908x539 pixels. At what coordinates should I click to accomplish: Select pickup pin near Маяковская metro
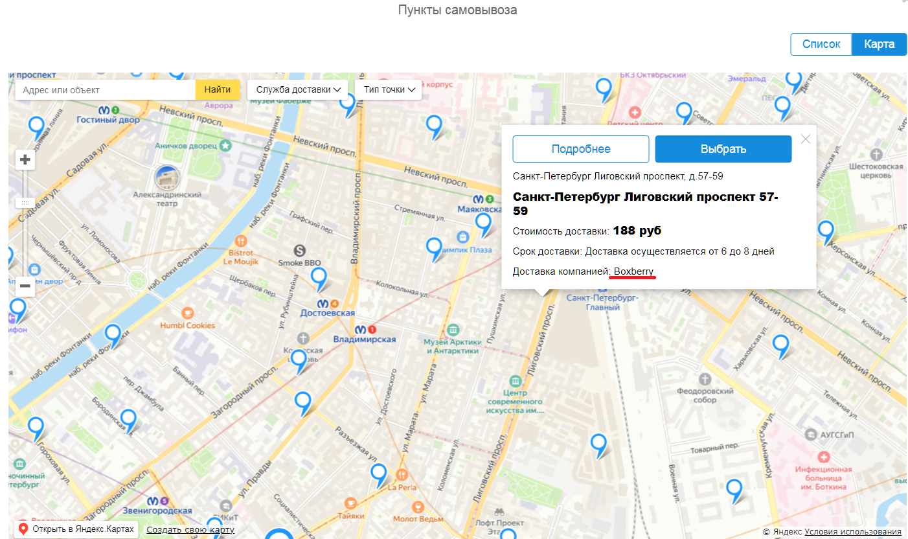tap(483, 224)
